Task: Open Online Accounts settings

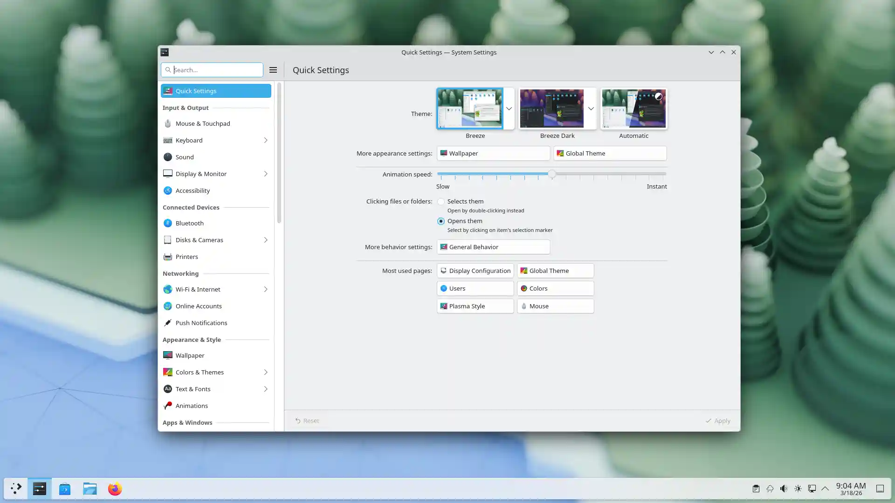Action: pos(198,306)
